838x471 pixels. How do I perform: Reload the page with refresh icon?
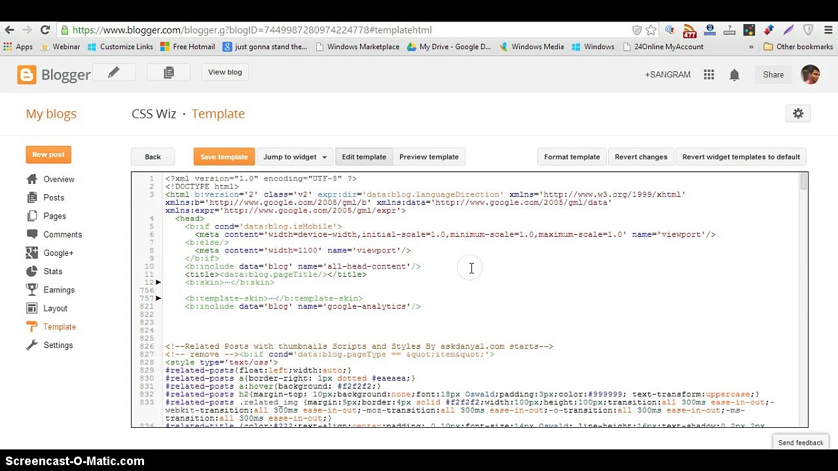pyautogui.click(x=45, y=30)
